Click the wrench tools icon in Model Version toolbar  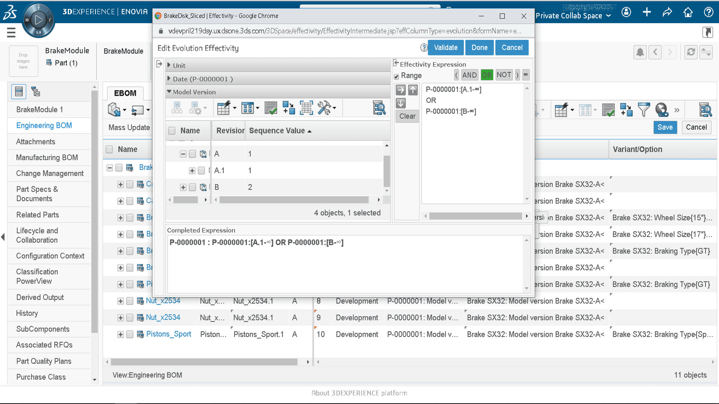324,108
